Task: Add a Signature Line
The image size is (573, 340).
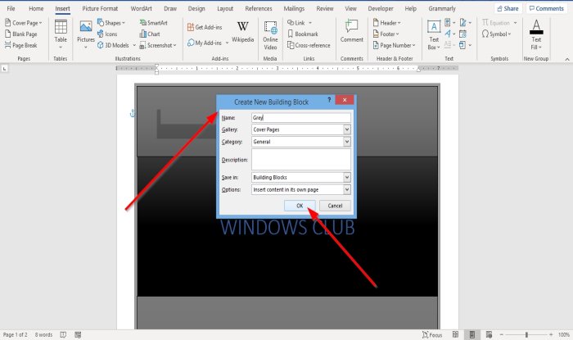Action: tap(466, 23)
